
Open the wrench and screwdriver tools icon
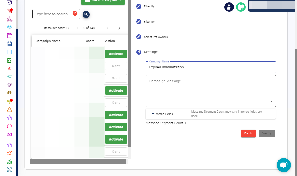[x=9, y=169]
